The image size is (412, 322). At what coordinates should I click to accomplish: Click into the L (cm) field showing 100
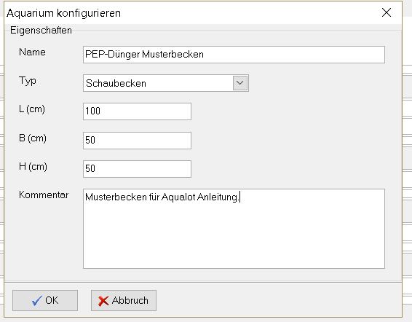(x=137, y=111)
